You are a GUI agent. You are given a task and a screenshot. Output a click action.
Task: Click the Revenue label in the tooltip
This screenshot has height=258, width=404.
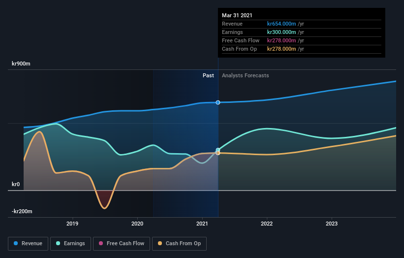232,24
